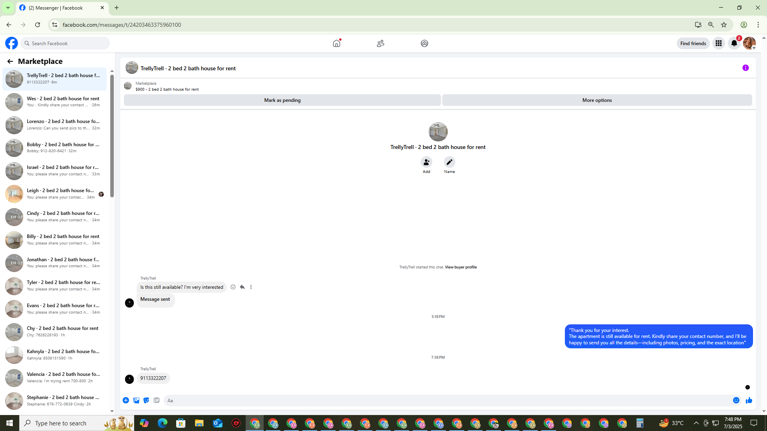Click More options button
Image resolution: width=767 pixels, height=431 pixels.
tap(597, 100)
